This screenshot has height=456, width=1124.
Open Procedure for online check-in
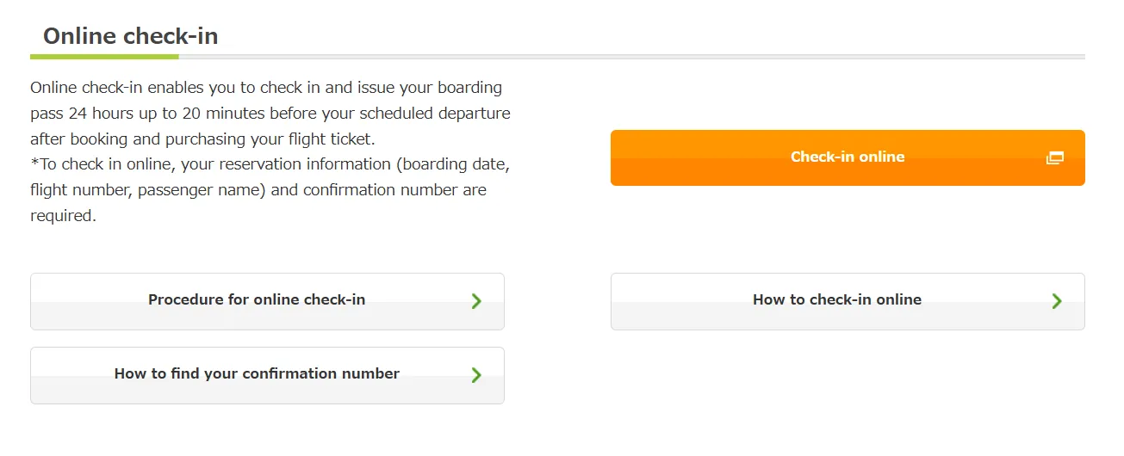[257, 300]
